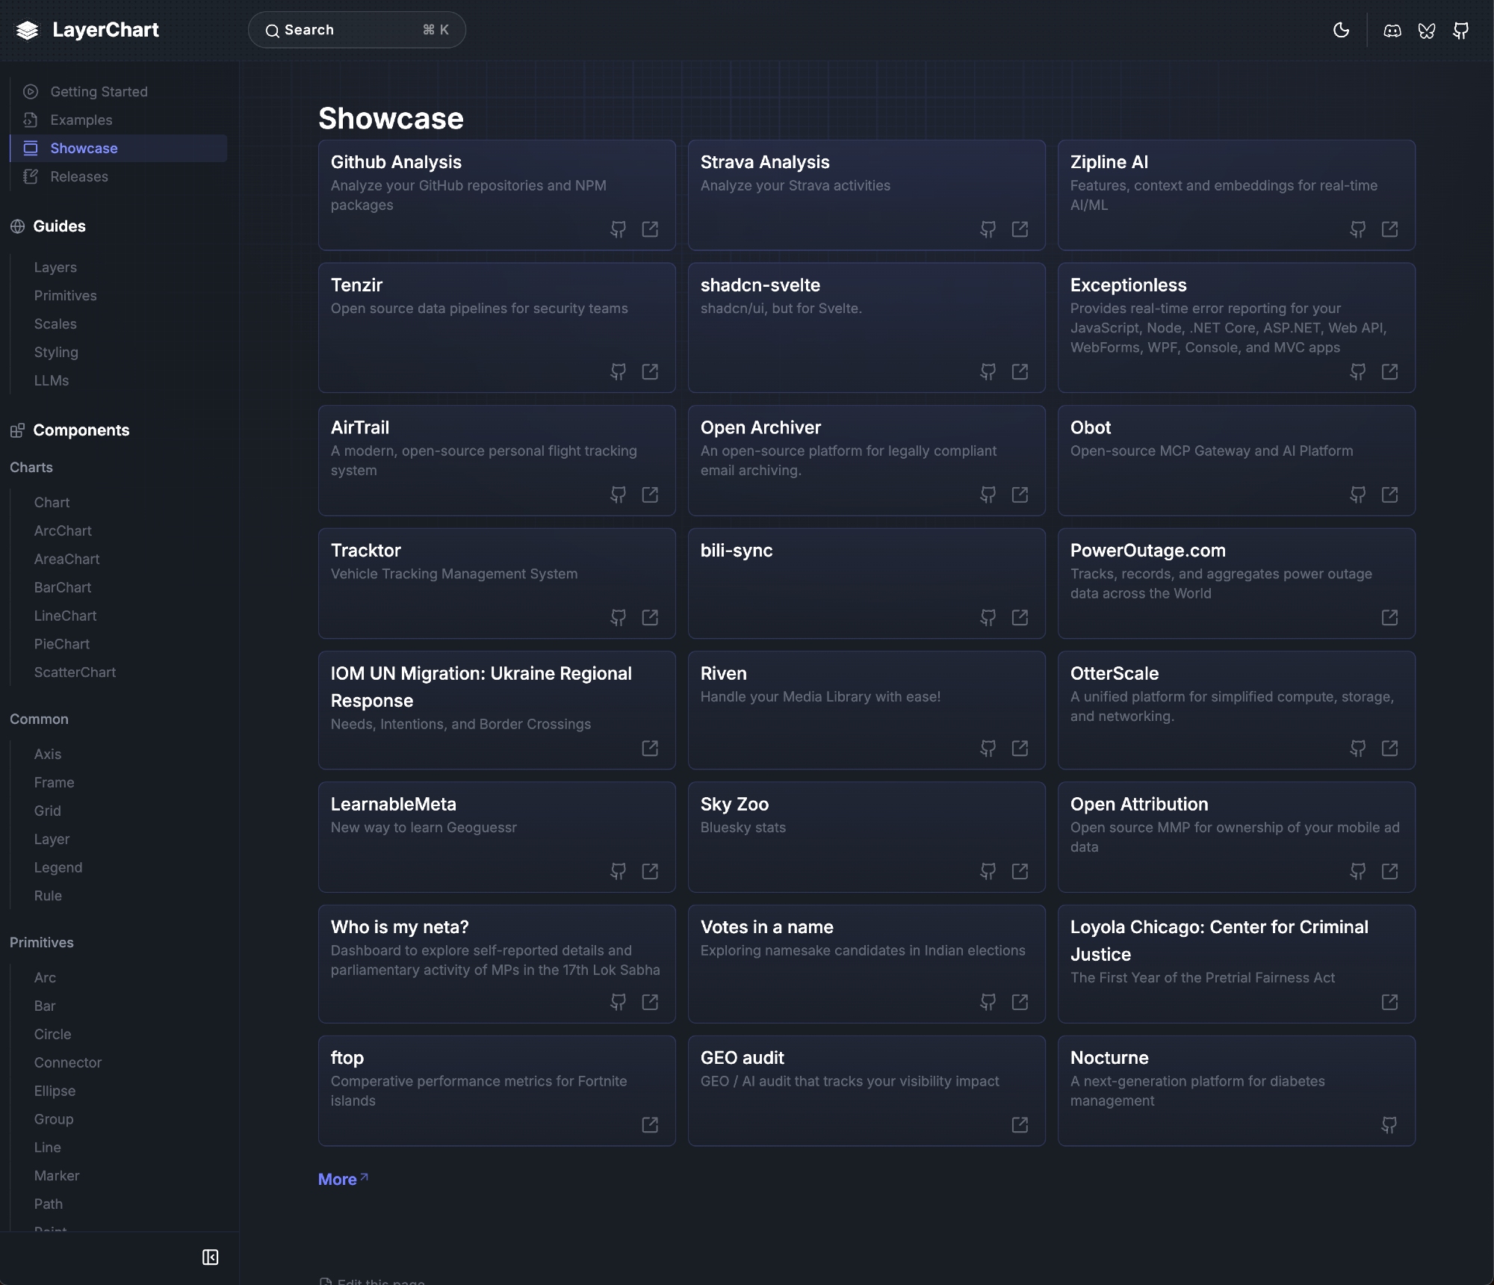
Task: Click the Primitives group heading in Components
Action: click(42, 943)
